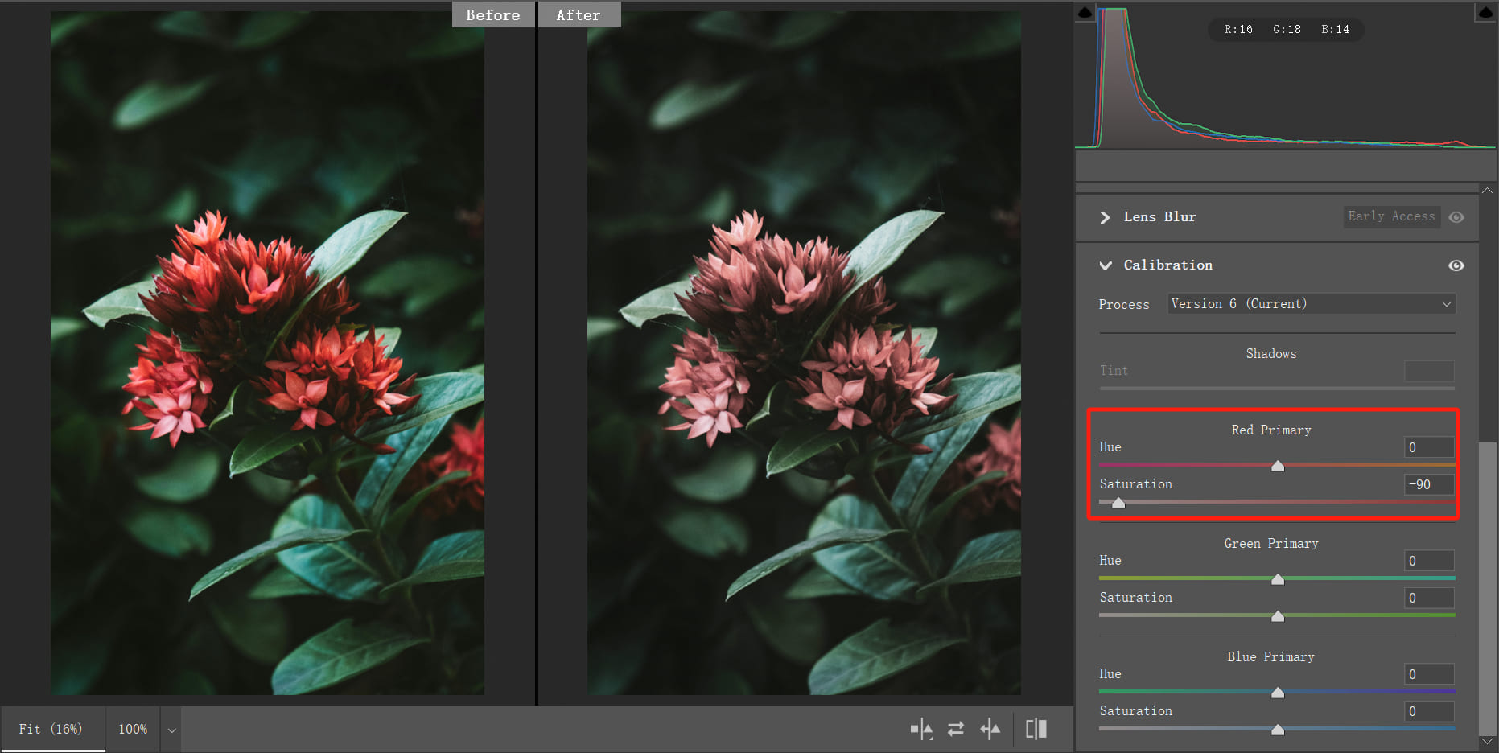Open the zoom level dropdown arrow
Viewport: 1499px width, 753px height.
171,730
